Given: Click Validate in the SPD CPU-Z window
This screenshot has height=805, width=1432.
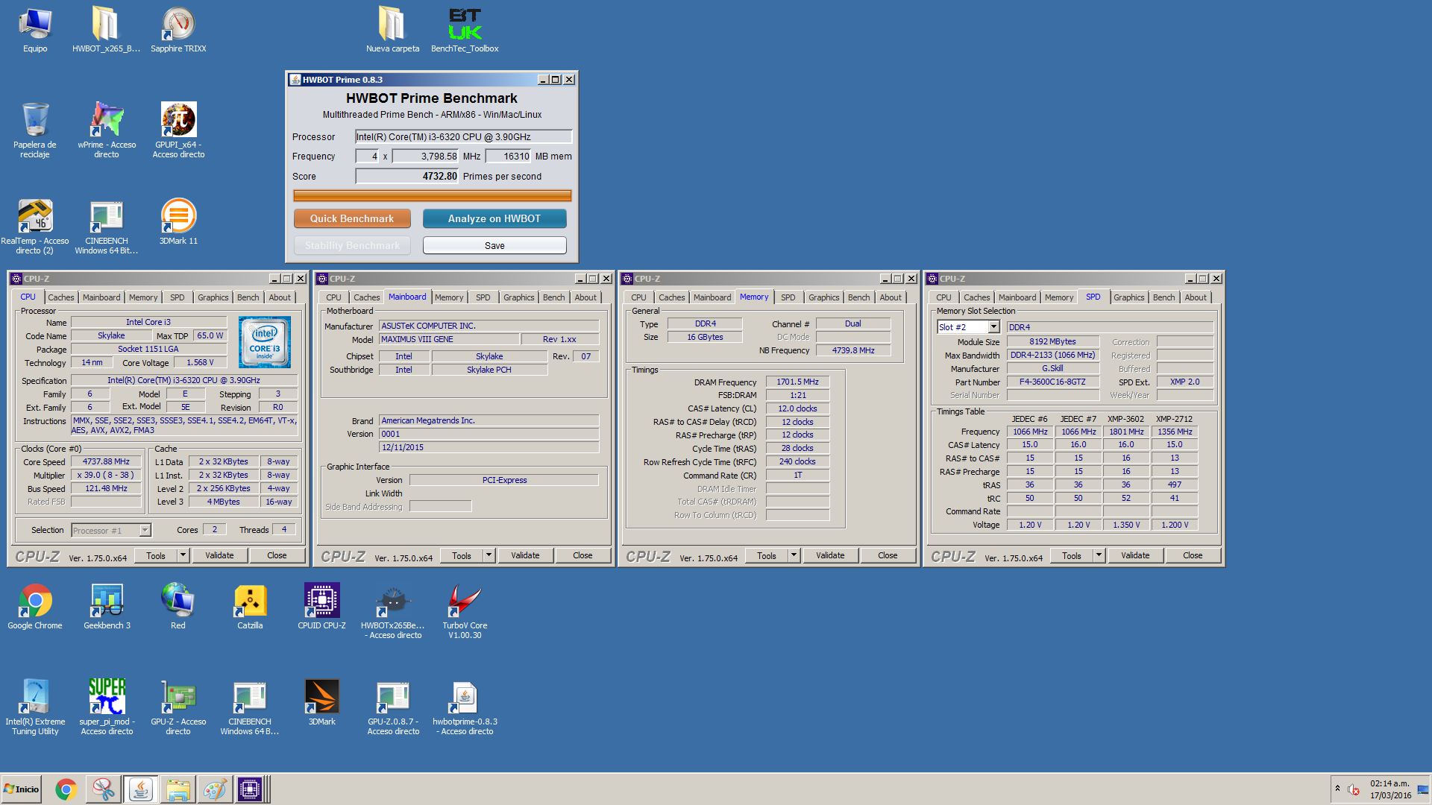Looking at the screenshot, I should click(1135, 555).
